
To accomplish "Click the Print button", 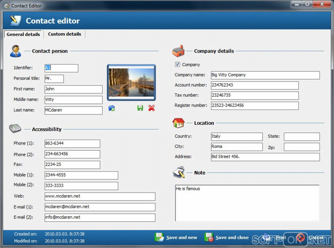I will 275,237.
